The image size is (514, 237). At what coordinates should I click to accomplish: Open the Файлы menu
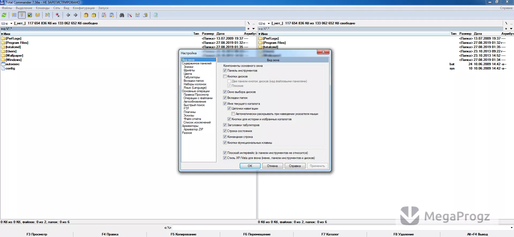click(x=7, y=8)
